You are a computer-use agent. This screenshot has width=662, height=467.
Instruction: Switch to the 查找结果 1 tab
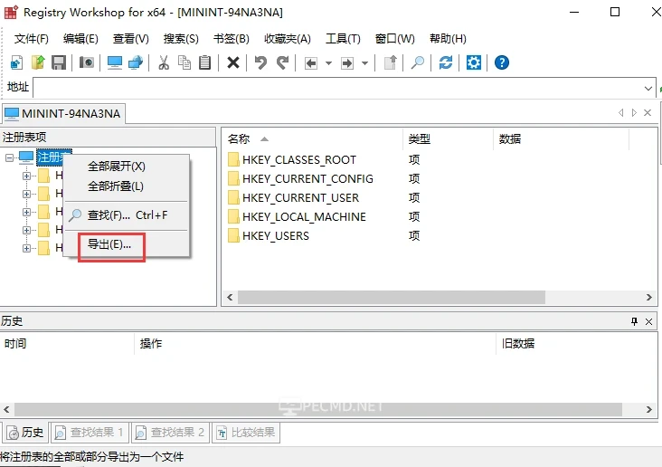point(90,433)
